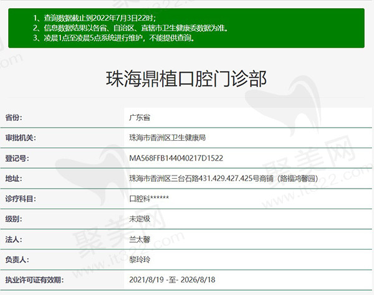Click the 执业许可证有效期 label

coord(34,280)
